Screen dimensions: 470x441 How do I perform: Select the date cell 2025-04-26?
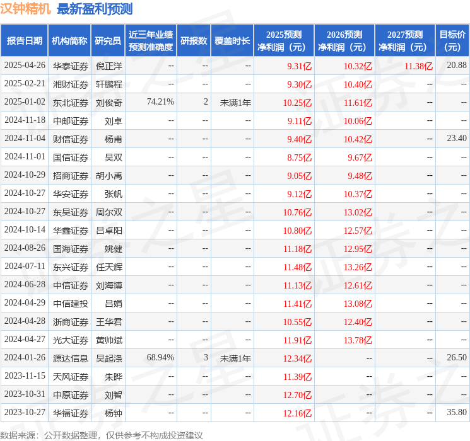tap(25, 66)
